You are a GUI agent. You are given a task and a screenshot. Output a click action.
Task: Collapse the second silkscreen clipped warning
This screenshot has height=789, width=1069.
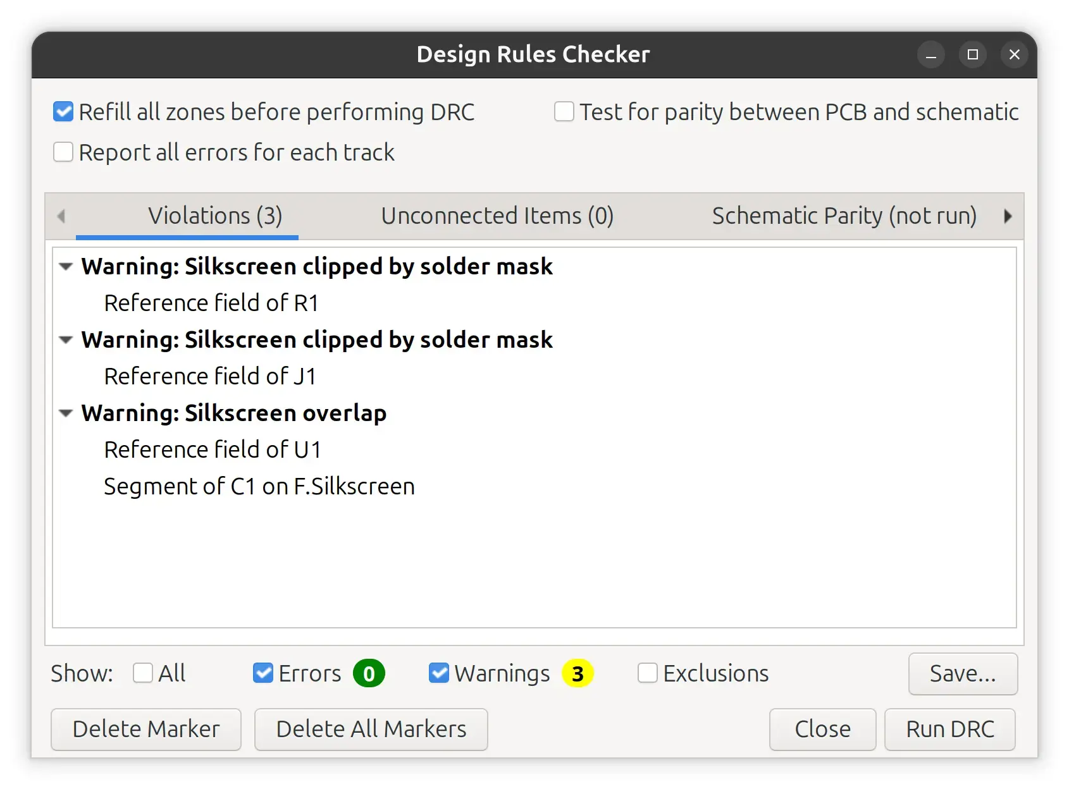tap(66, 340)
